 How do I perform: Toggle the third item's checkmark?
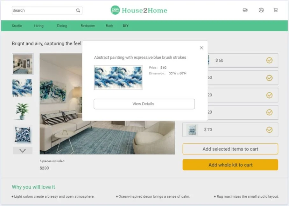tap(269, 95)
